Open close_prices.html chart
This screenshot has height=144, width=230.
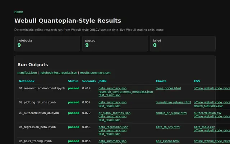pos(168,88)
